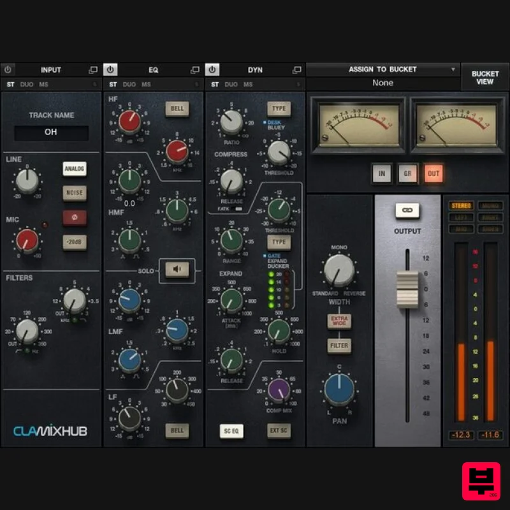Click the phase invert red button
Image resolution: width=510 pixels, height=510 pixels.
coord(75,217)
